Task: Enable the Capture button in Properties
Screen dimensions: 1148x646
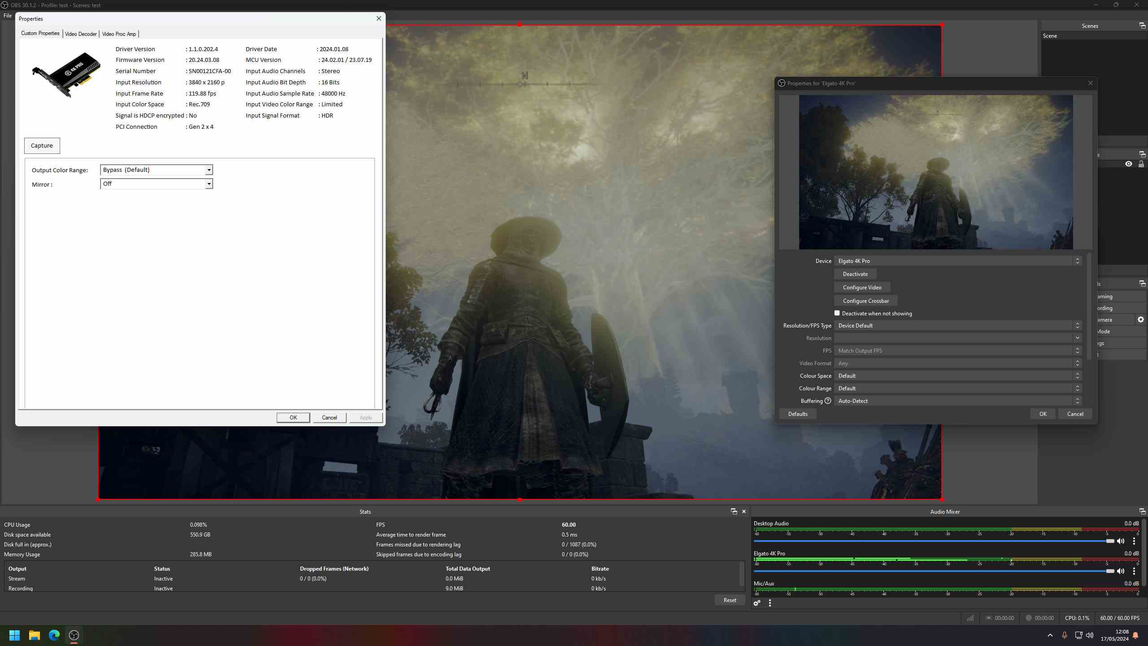Action: pyautogui.click(x=41, y=145)
